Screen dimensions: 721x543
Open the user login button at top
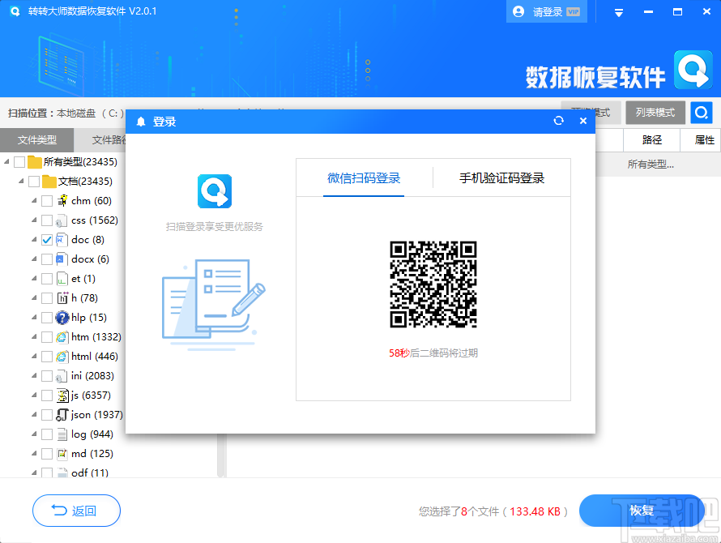(547, 11)
